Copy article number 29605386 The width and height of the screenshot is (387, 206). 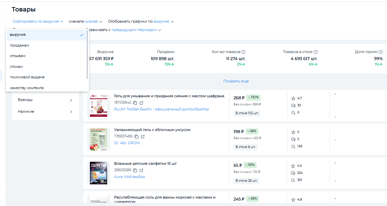[x=135, y=170]
